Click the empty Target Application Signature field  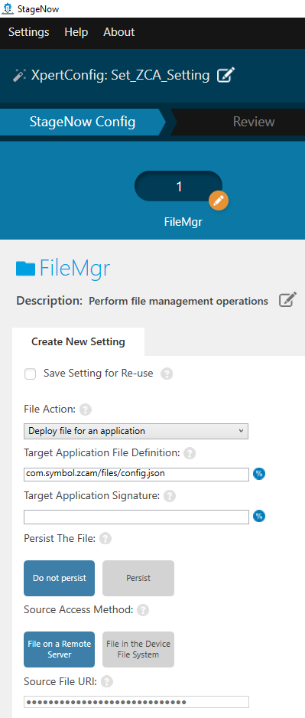tap(136, 517)
